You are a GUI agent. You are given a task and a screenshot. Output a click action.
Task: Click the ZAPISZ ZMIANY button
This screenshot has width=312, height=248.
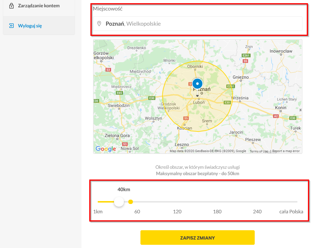[197, 238]
